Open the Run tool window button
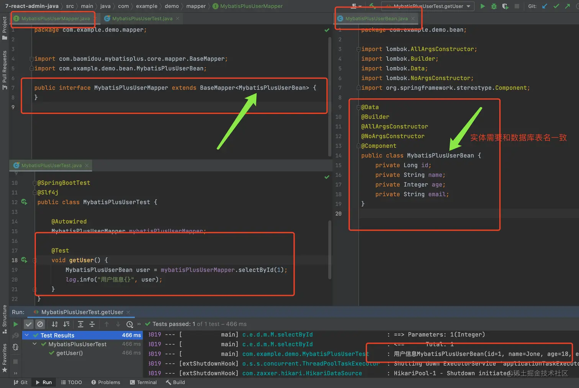 [x=43, y=382]
